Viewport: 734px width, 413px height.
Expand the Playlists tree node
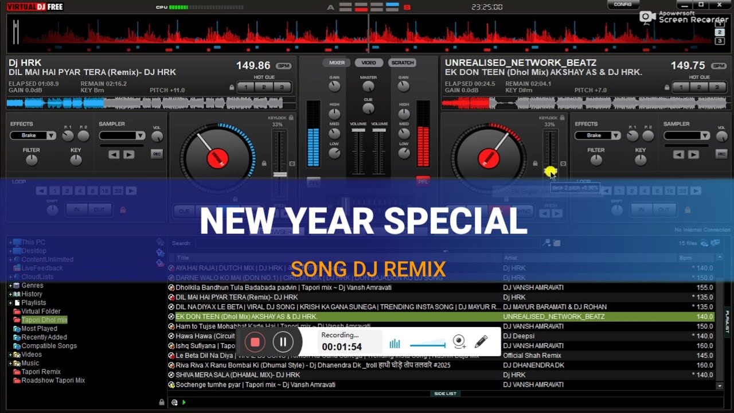coord(10,302)
